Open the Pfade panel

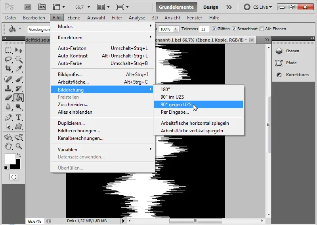pos(291,63)
